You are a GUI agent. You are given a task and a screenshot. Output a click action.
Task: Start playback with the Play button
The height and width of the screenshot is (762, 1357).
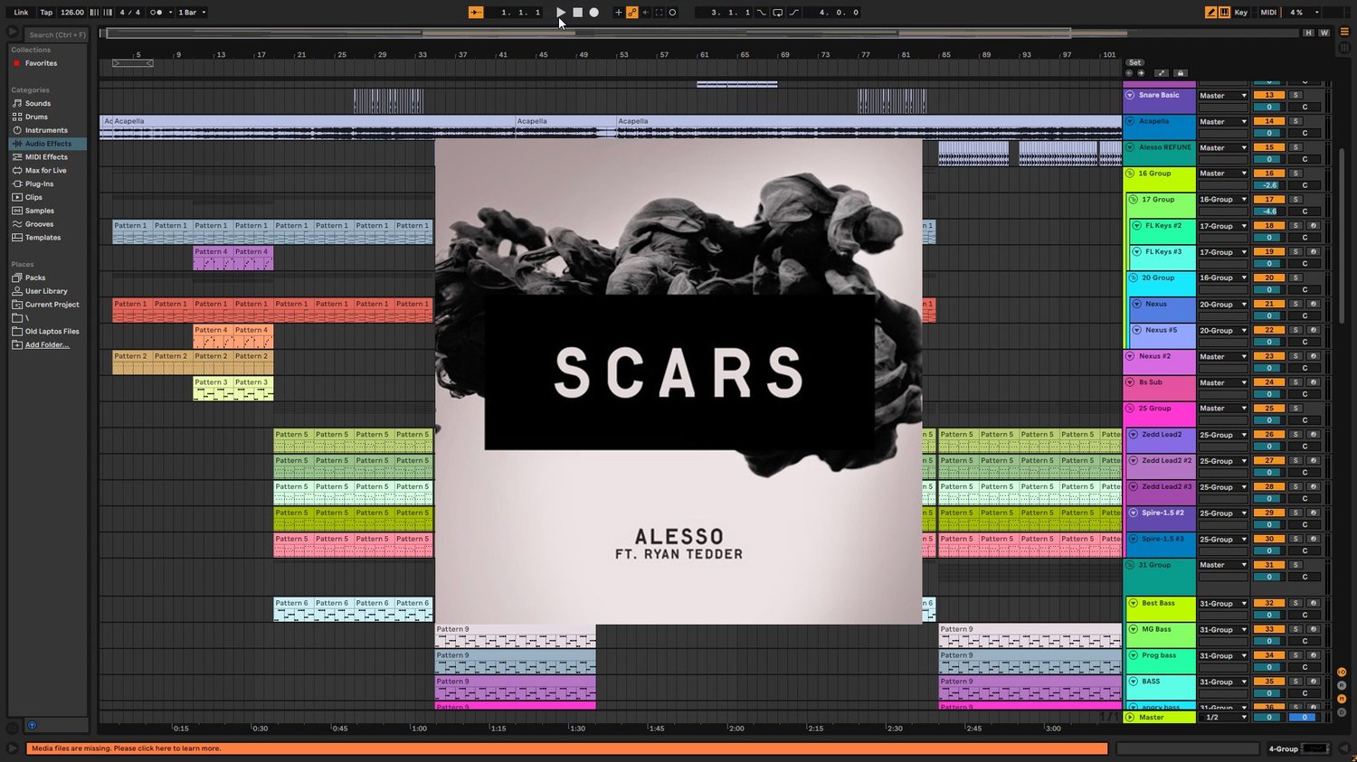[561, 13]
